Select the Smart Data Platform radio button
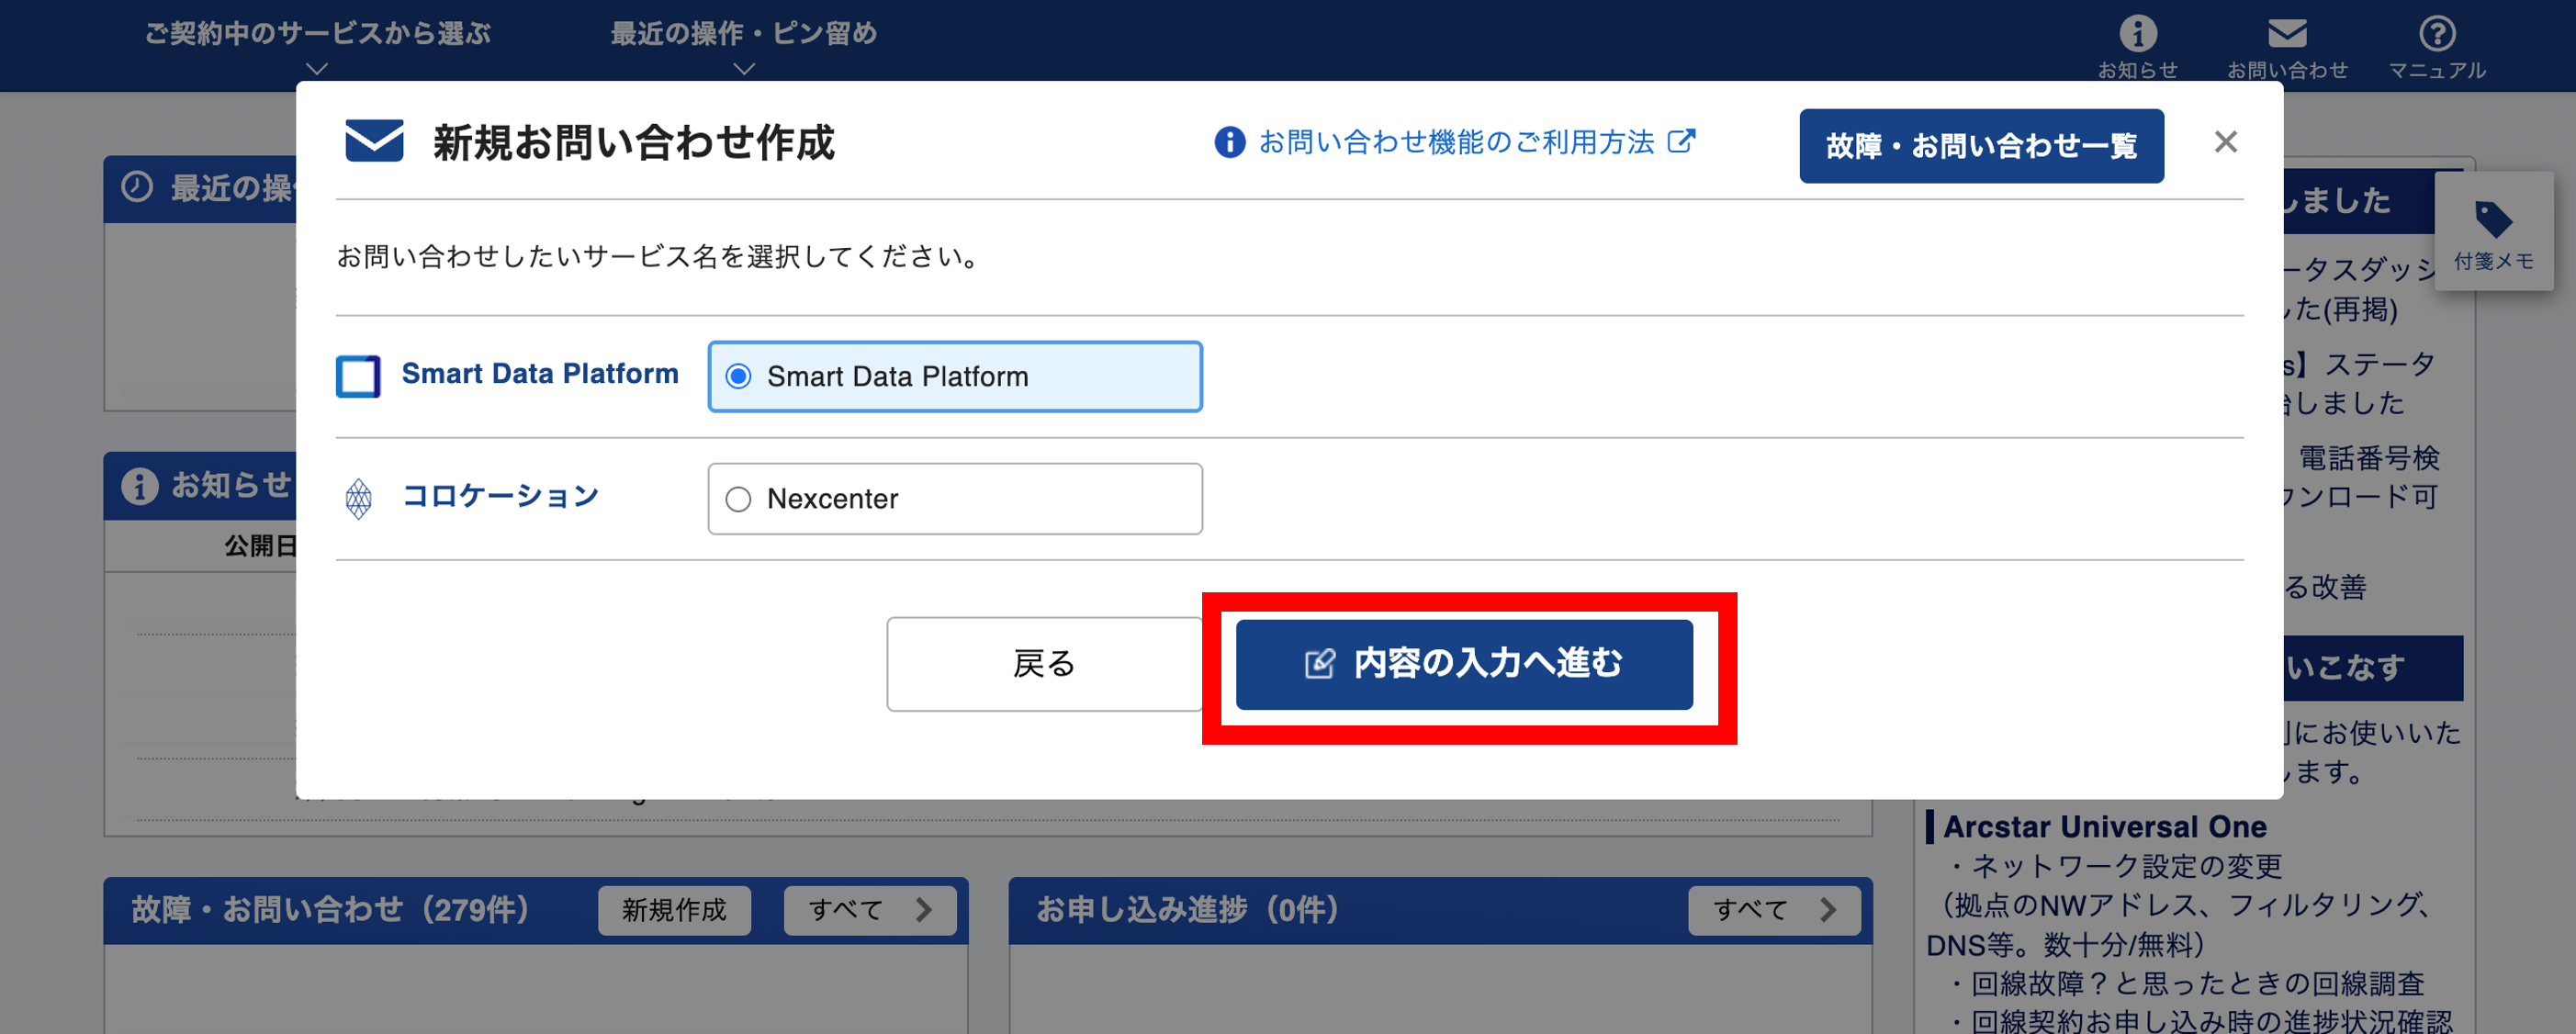 739,376
